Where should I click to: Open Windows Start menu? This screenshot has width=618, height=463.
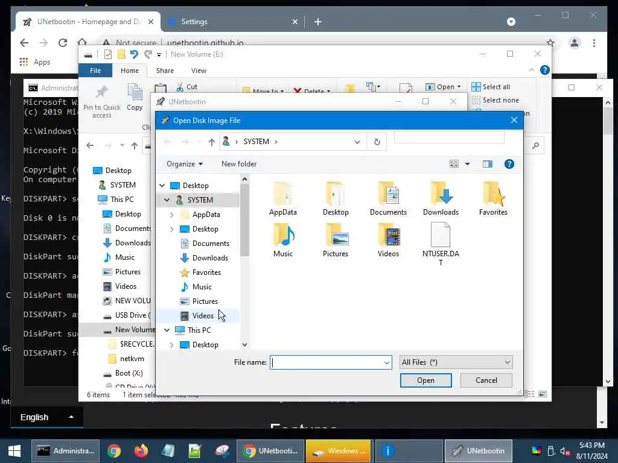click(14, 451)
